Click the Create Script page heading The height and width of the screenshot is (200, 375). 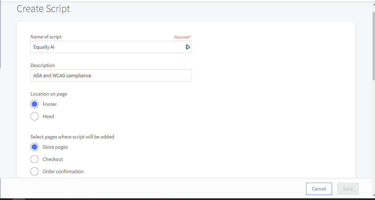[x=43, y=9]
